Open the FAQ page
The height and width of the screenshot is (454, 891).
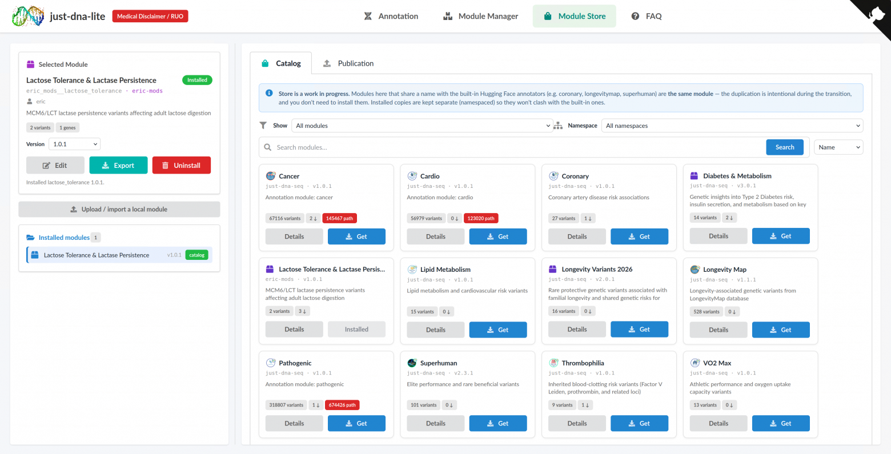coord(647,16)
